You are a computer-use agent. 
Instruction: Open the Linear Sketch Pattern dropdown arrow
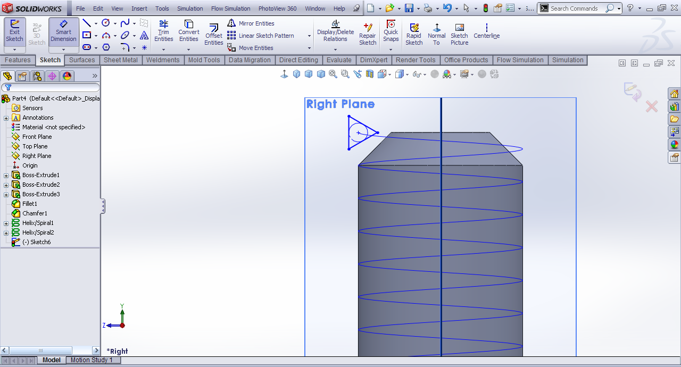pyautogui.click(x=309, y=36)
